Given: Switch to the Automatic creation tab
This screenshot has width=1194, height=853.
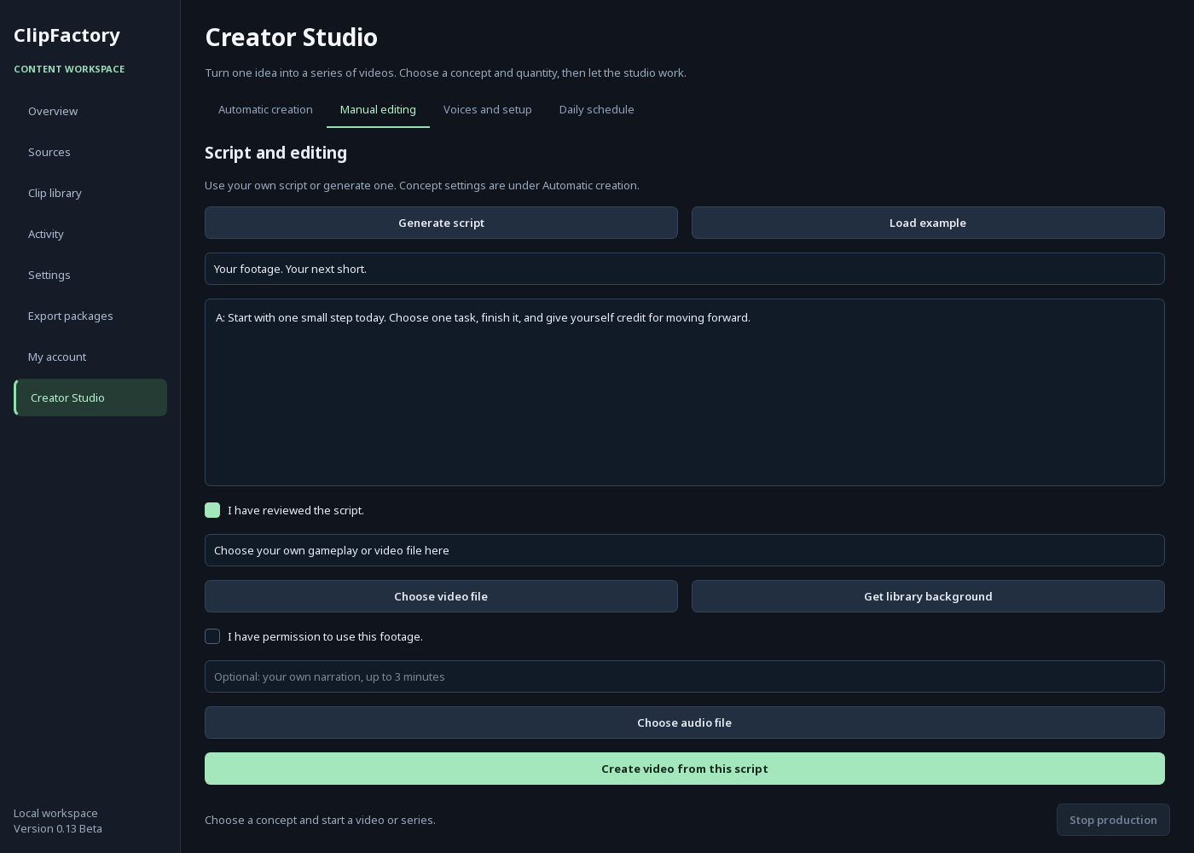Looking at the screenshot, I should (265, 109).
